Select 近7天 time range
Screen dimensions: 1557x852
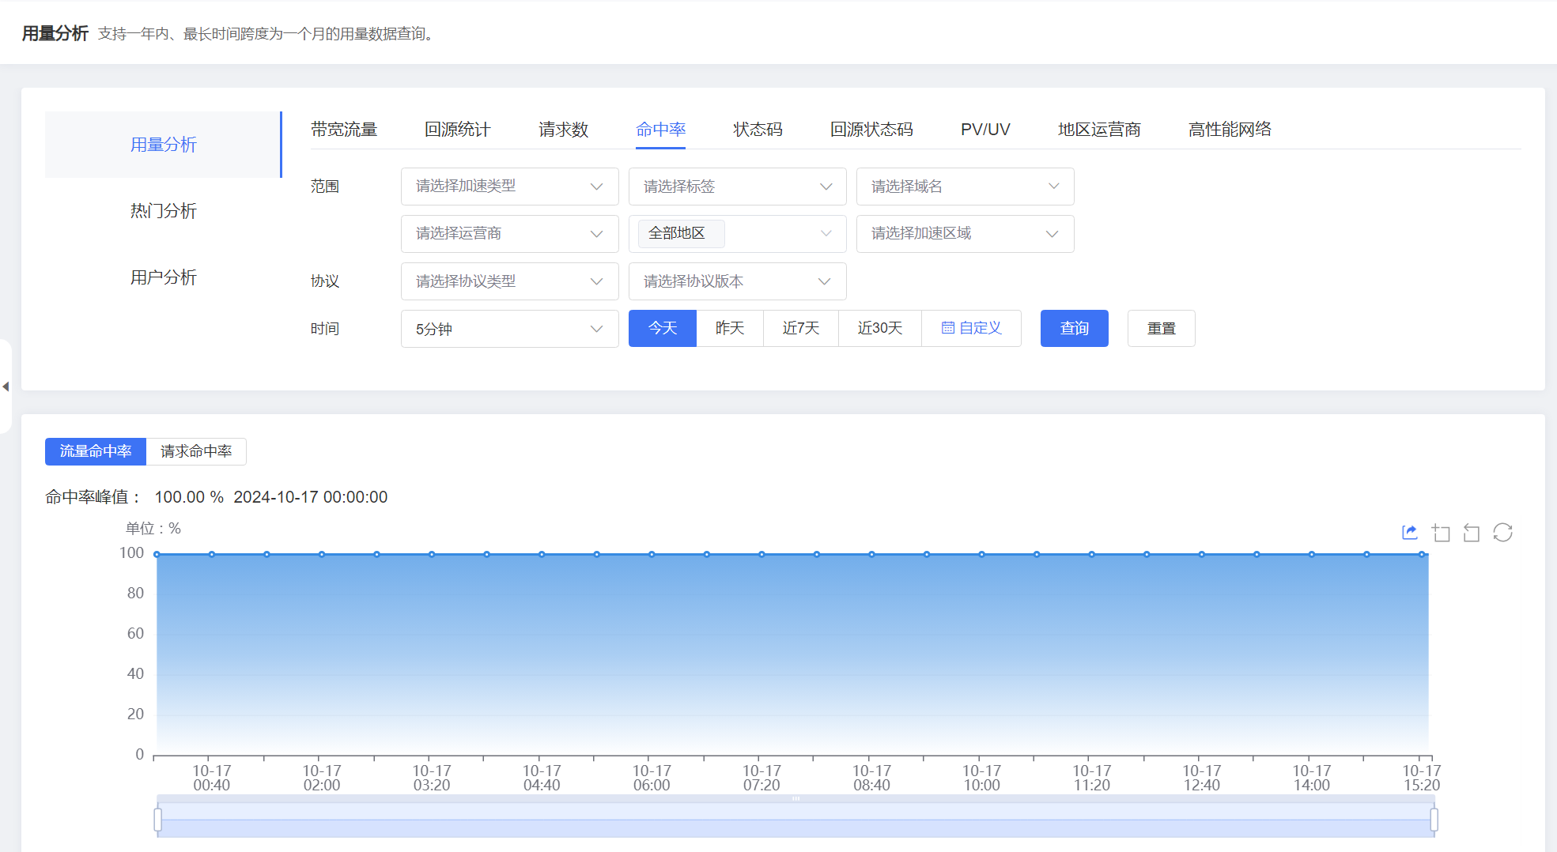801,328
